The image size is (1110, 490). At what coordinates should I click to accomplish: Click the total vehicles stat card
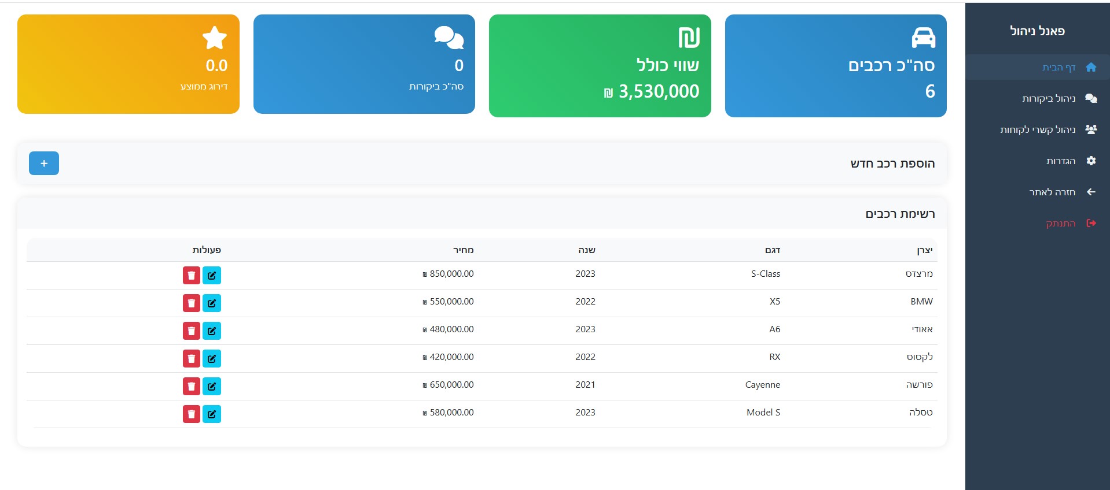click(x=835, y=66)
